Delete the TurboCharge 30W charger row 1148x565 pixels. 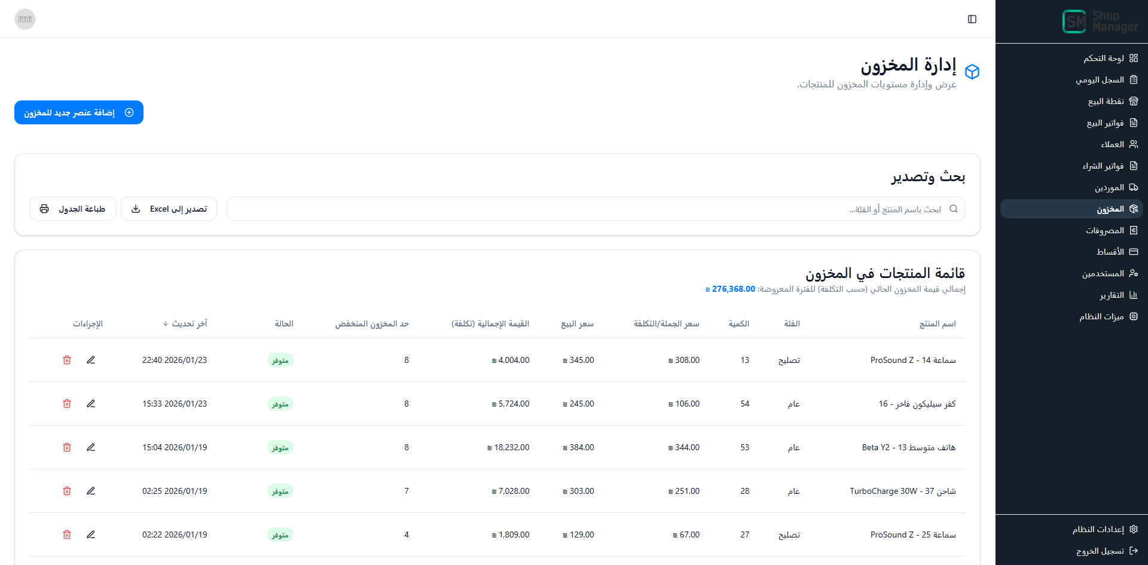coord(67,491)
